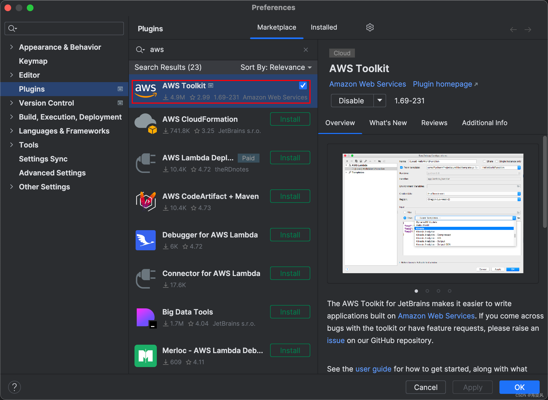
Task: Click the Merloc plugin icon
Action: click(146, 356)
